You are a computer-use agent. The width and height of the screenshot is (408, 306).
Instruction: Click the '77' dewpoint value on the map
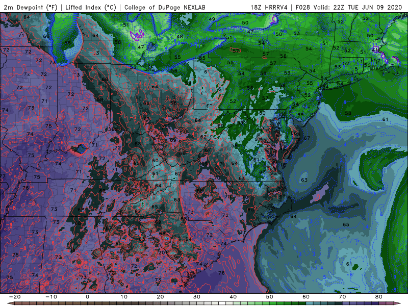(x=3, y=176)
